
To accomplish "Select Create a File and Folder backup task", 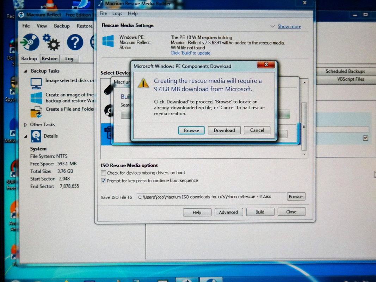I will point(70,109).
